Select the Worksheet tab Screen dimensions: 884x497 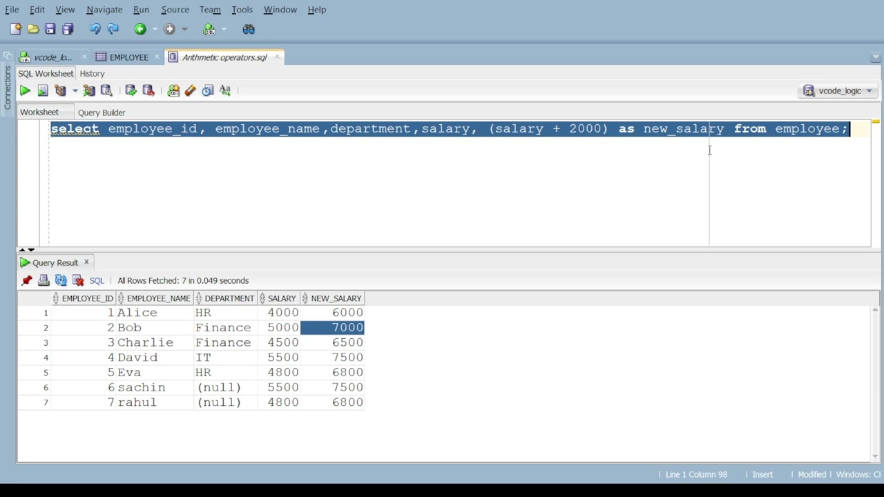coord(39,112)
